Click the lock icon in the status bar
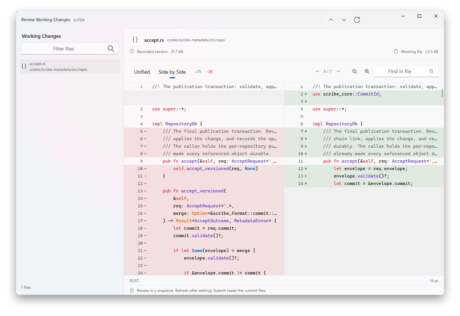Viewport: 460px width, 316px height. [132, 290]
